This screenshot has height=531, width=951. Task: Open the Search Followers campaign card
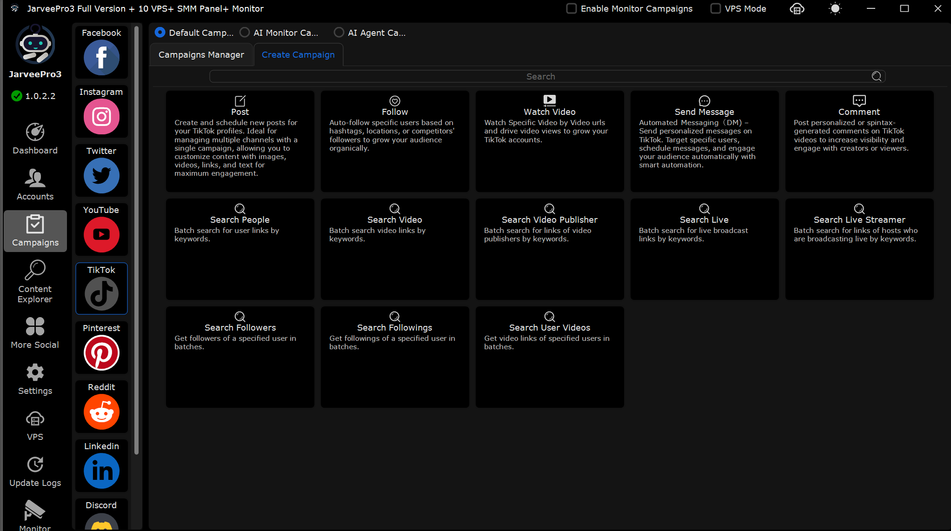(x=240, y=357)
